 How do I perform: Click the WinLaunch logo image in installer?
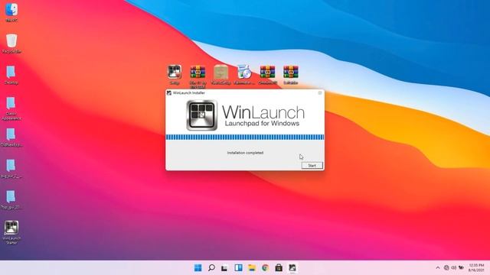click(201, 115)
